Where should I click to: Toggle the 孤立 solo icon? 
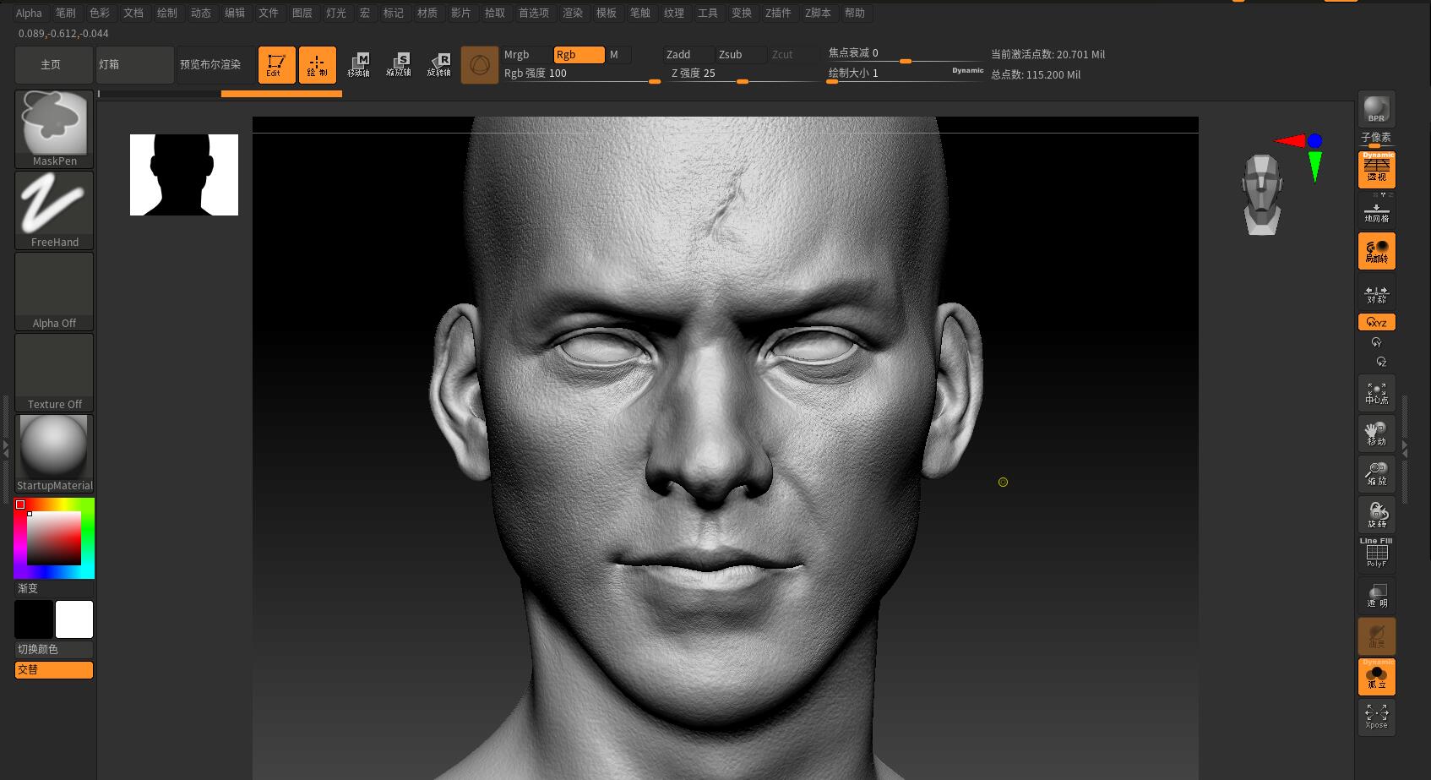1377,677
